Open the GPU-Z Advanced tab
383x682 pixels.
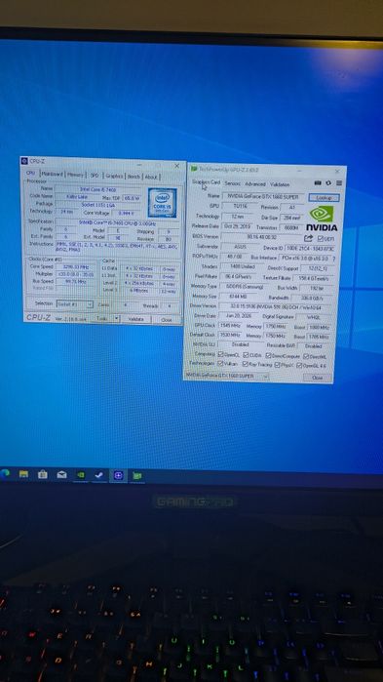(x=255, y=184)
